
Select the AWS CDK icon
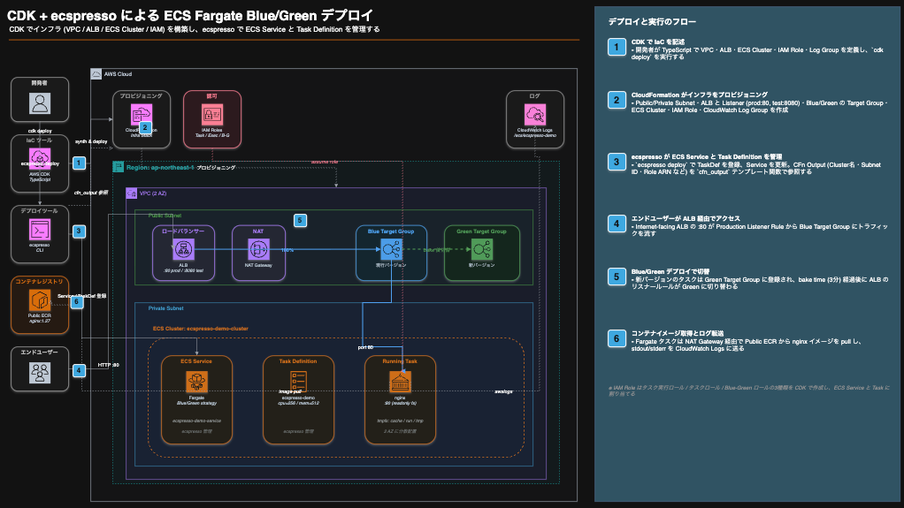[40, 158]
